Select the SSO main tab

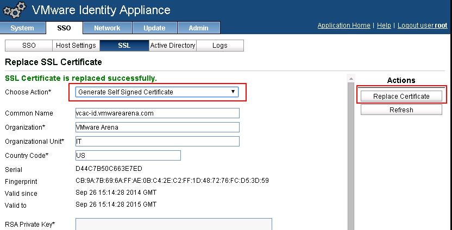tap(64, 28)
